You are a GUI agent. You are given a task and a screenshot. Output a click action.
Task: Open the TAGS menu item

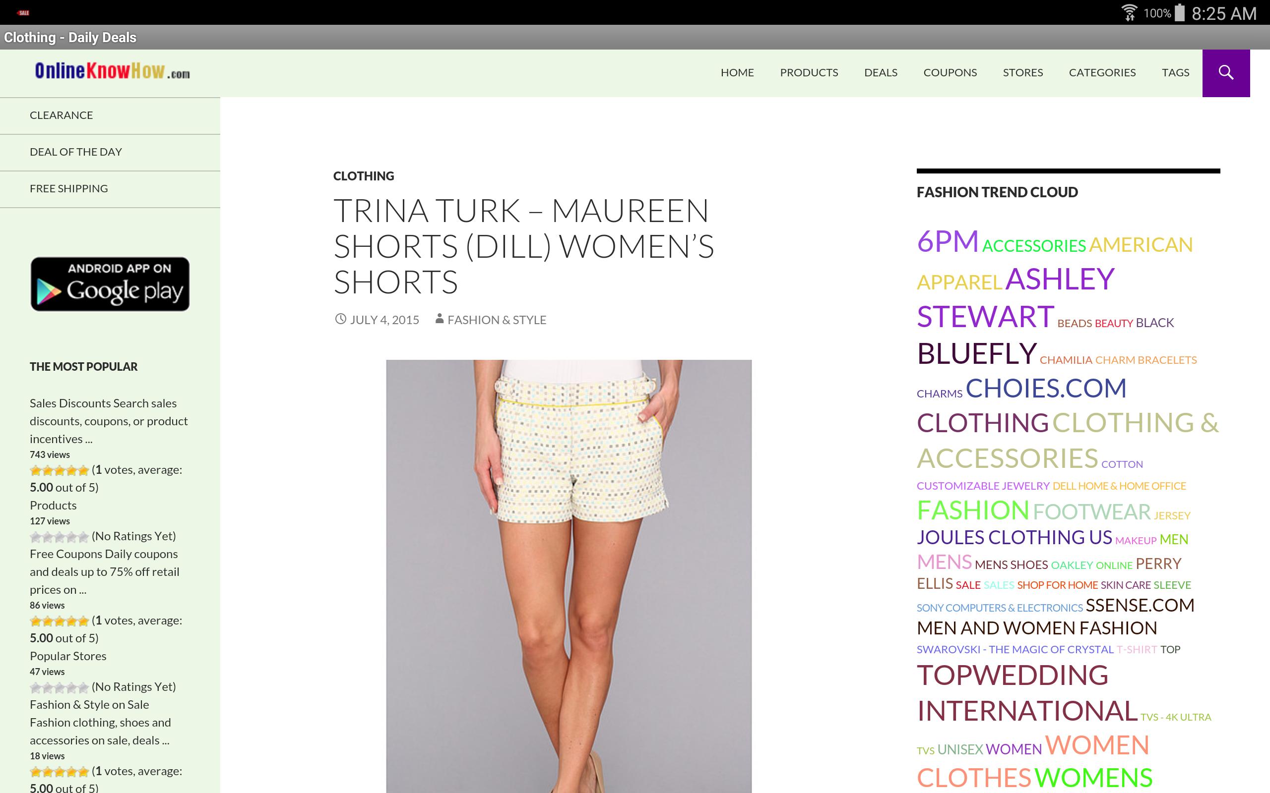tap(1176, 72)
